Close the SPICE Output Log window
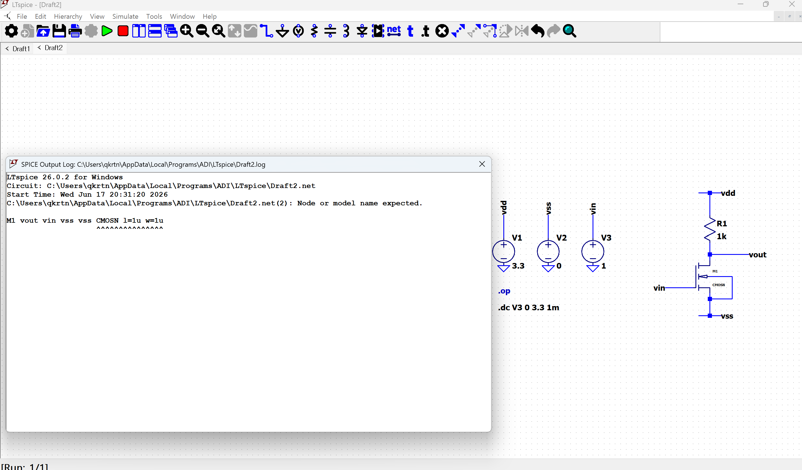 (x=482, y=164)
